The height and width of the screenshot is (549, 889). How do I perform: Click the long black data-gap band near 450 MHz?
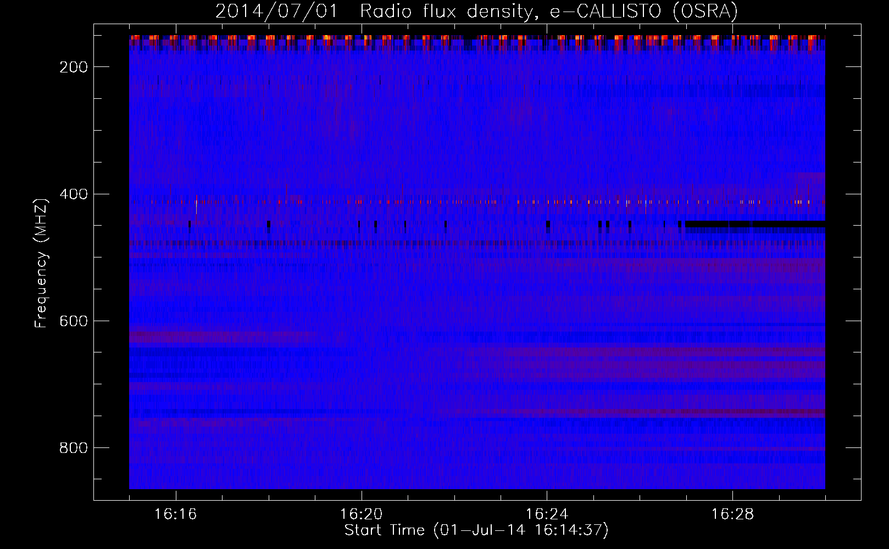[x=755, y=224]
